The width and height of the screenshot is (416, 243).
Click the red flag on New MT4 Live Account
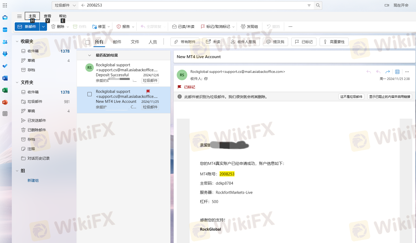pyautogui.click(x=148, y=91)
